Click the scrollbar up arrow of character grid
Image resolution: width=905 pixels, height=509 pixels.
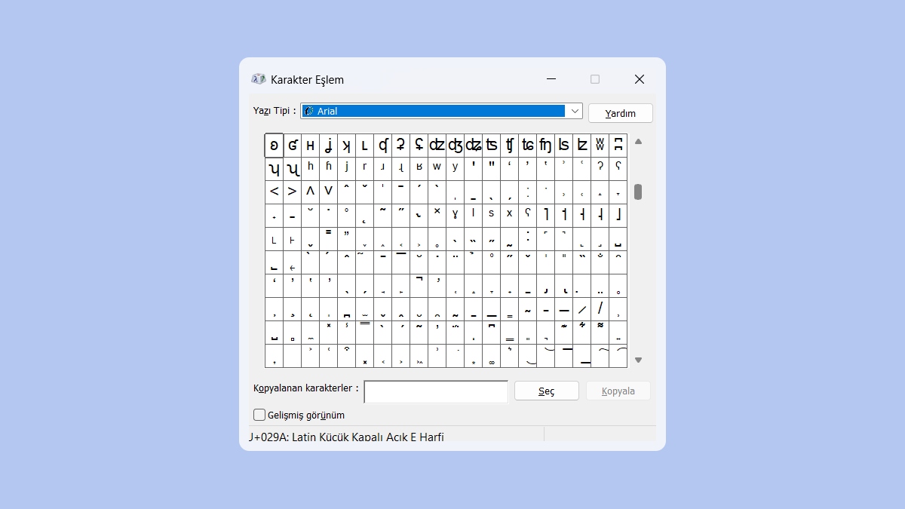(638, 142)
